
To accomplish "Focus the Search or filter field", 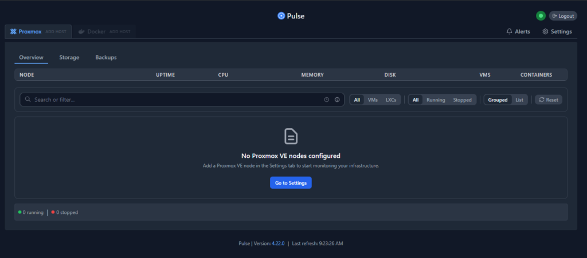I will click(x=182, y=100).
